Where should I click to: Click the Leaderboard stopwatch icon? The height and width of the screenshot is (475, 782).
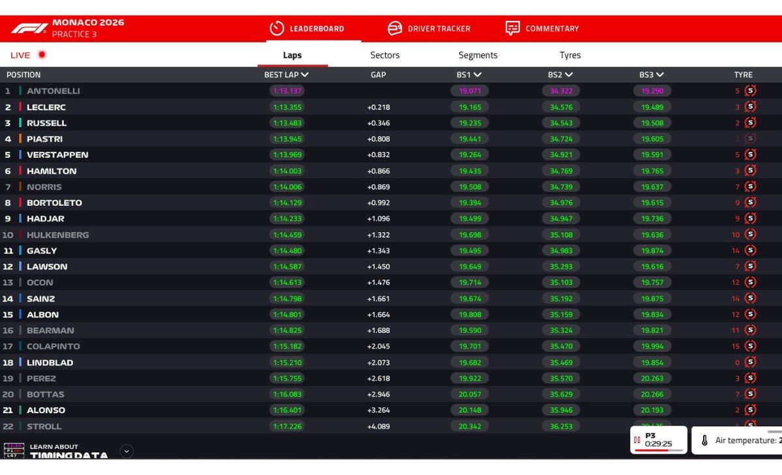(277, 29)
